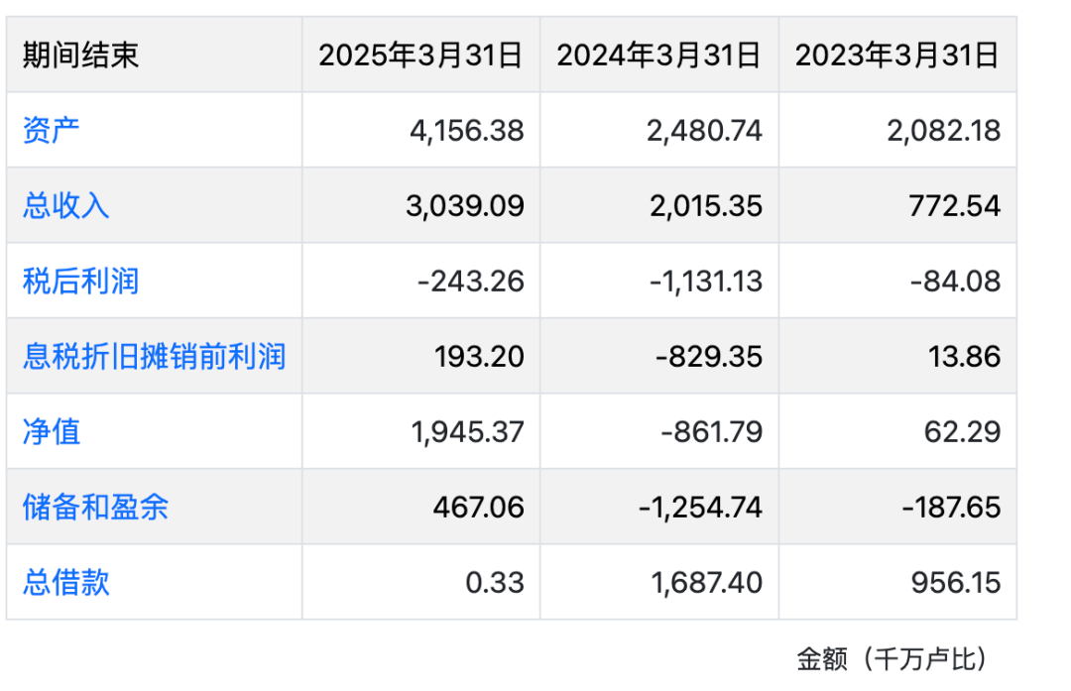Select the 税后利润 link
This screenshot has width=1071, height=691.
click(80, 281)
